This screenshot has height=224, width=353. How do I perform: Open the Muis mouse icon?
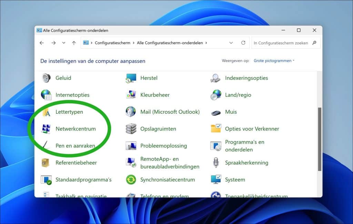click(216, 112)
